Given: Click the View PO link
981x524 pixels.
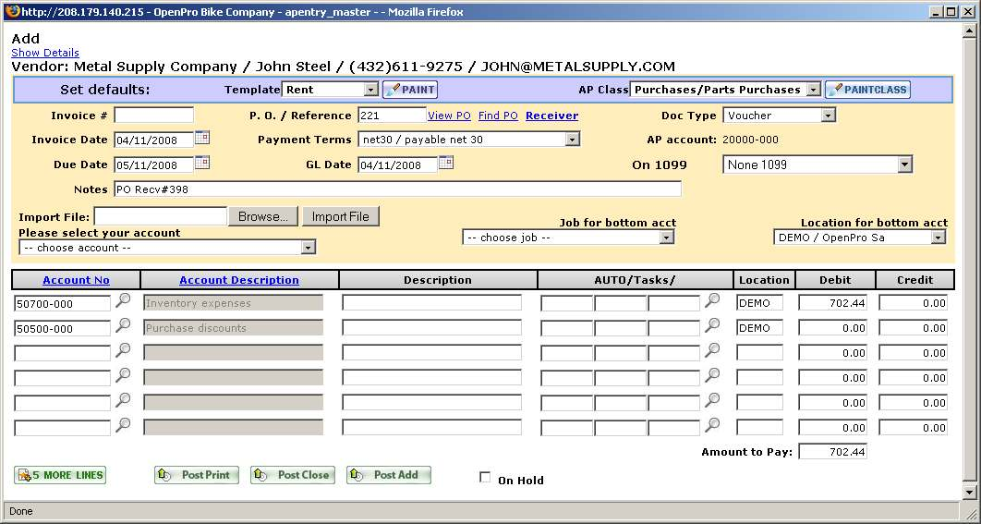Looking at the screenshot, I should [x=449, y=116].
